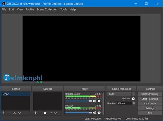Open the Help menu
Screen dimensions: 163x121
[x=73, y=9]
